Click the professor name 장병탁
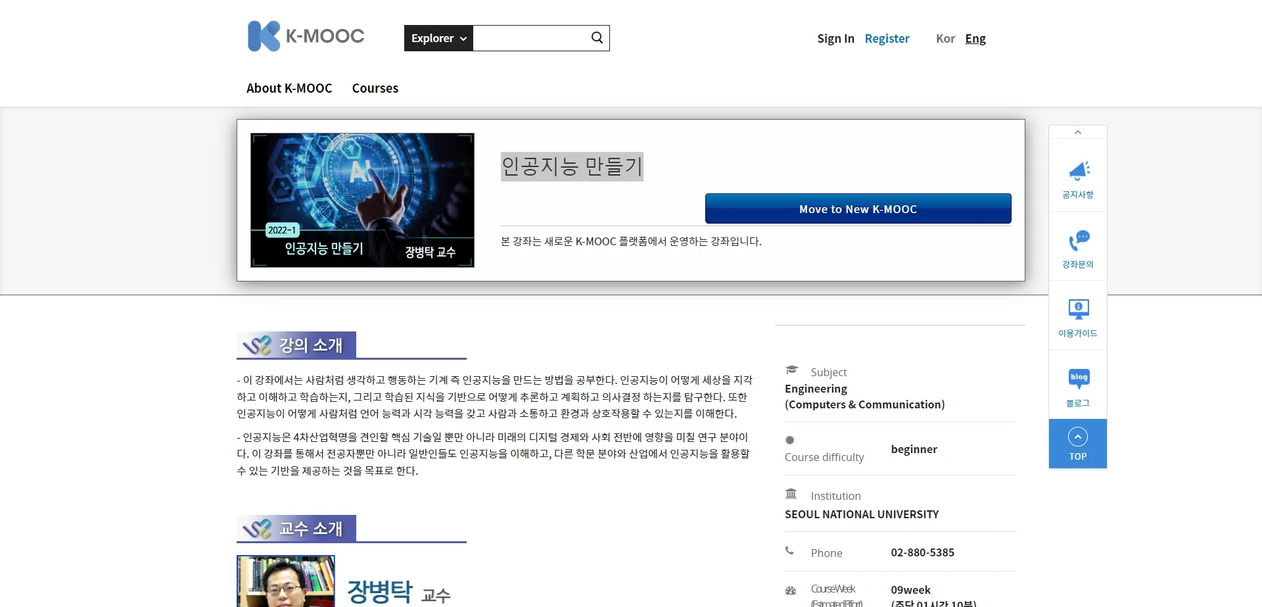 (379, 592)
